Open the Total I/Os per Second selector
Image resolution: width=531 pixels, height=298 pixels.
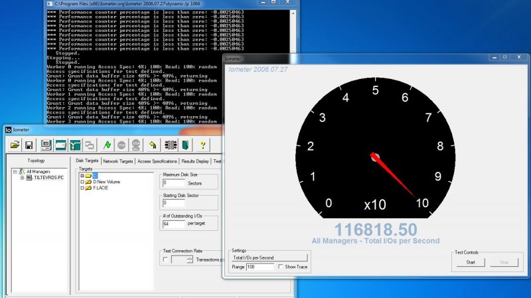[269, 258]
